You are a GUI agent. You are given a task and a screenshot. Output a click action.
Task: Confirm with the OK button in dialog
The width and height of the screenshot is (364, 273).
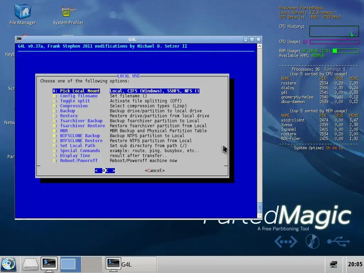point(105,170)
